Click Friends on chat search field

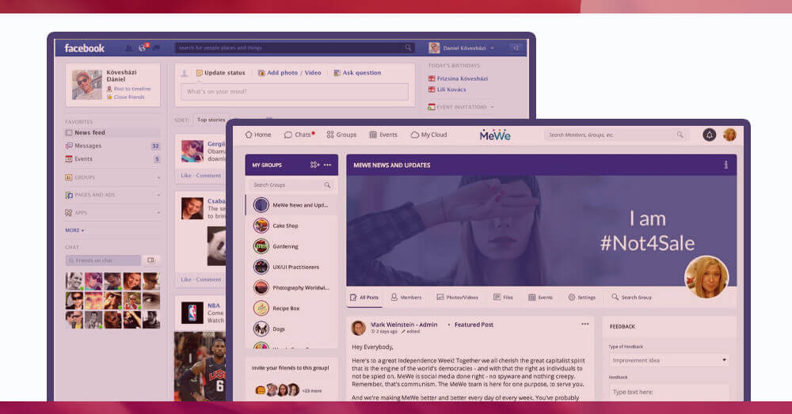(103, 260)
